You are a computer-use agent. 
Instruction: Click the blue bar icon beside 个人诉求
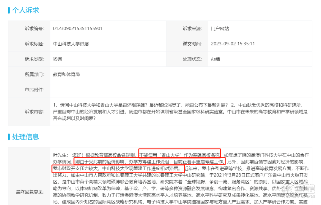pos(9,10)
